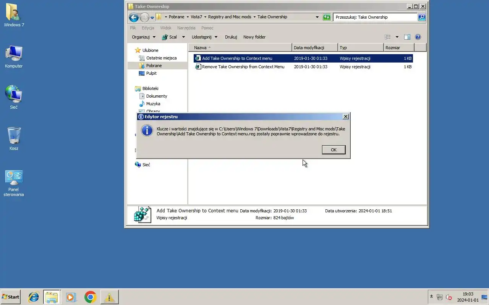Open the Udostępnij dropdown
The width and height of the screenshot is (489, 305).
coord(204,37)
